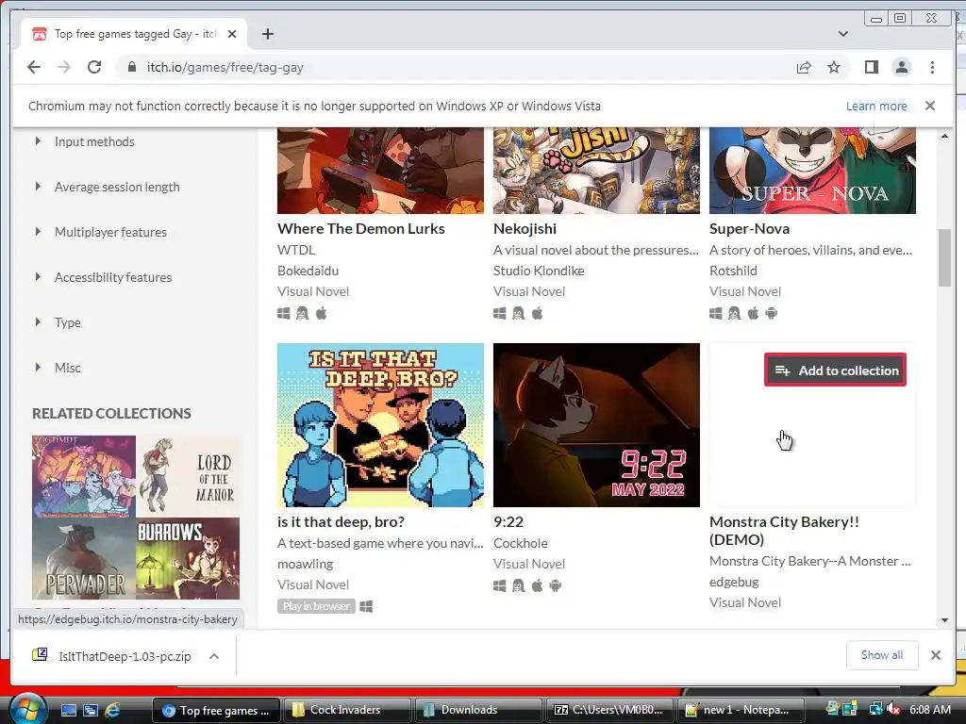Open Learn more link in warning bar

pyautogui.click(x=876, y=106)
